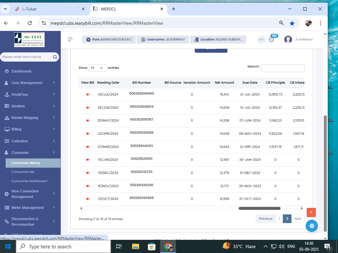This screenshot has height=253, width=338.
Task: Click the table Search input field
Action: tap(283, 68)
